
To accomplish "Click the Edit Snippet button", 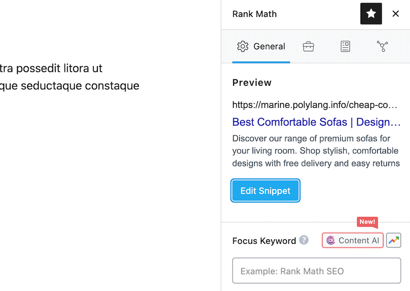I will pos(265,191).
